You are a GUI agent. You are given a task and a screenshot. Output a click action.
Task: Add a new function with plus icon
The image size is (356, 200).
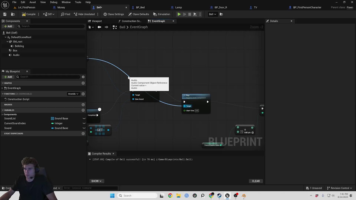click(83, 94)
